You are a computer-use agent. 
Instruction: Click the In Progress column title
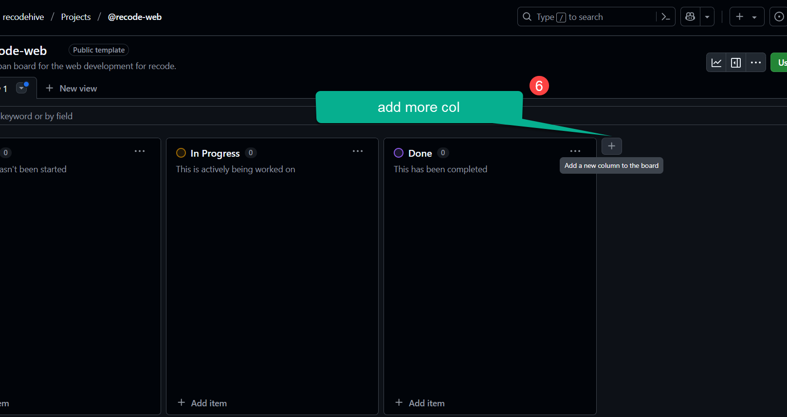pyautogui.click(x=215, y=153)
